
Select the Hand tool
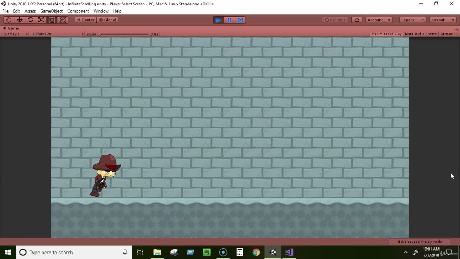pos(9,20)
